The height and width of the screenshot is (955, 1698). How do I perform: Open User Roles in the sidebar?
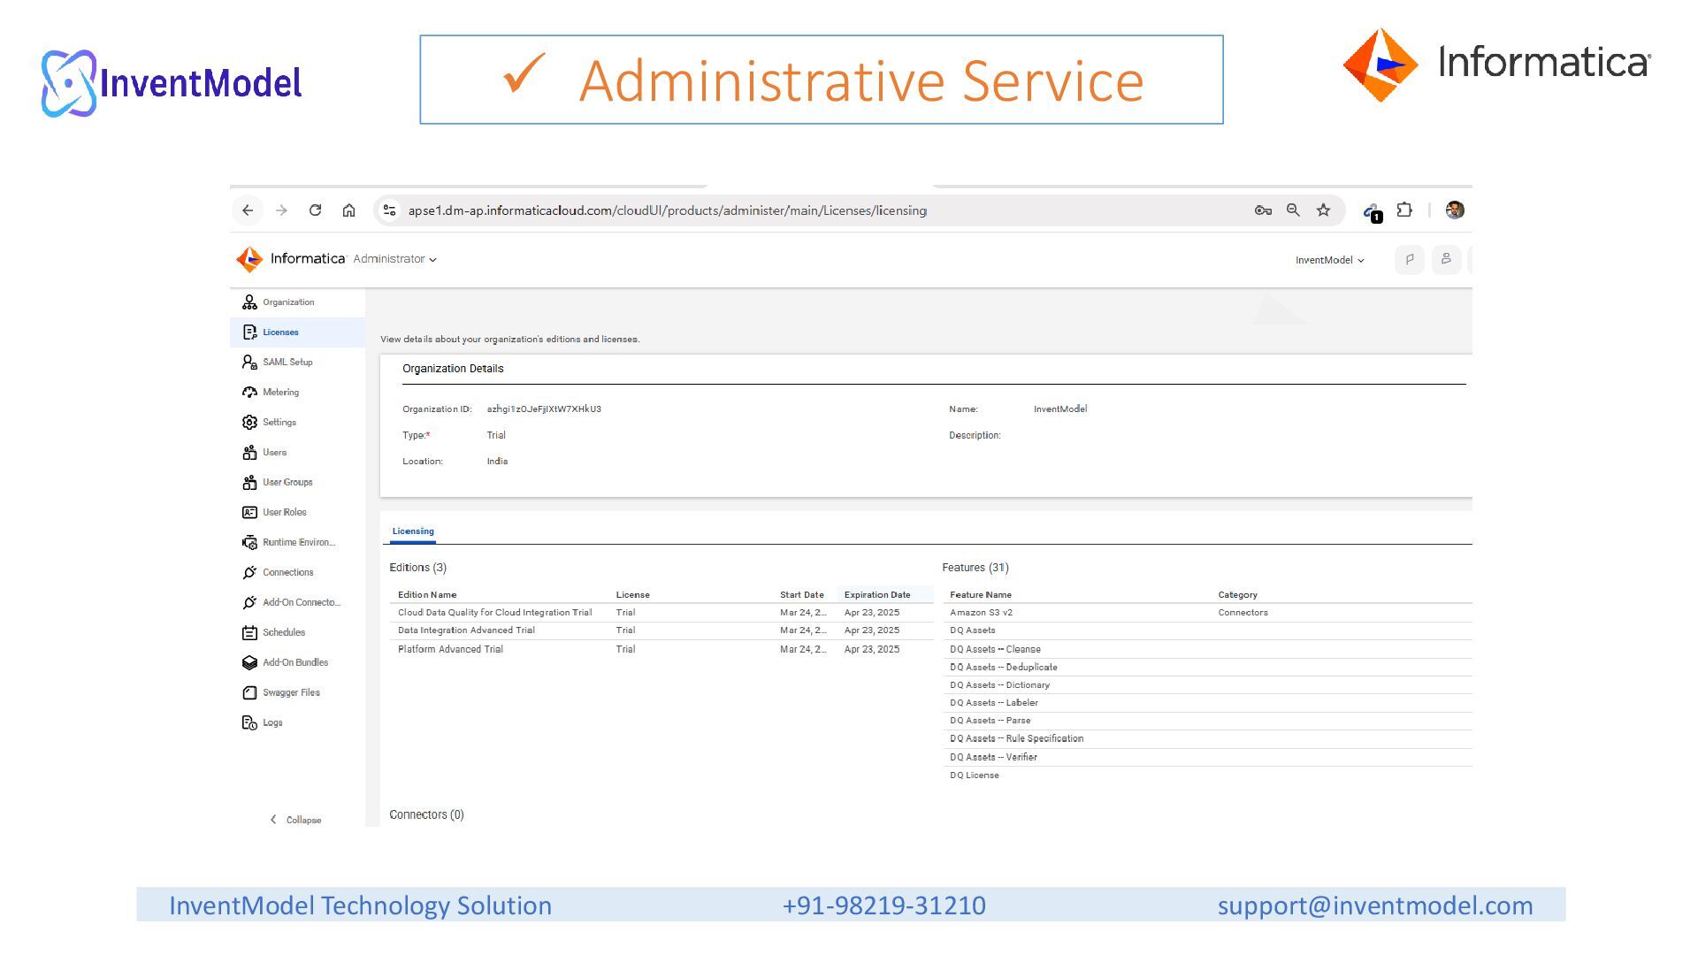coord(297,513)
